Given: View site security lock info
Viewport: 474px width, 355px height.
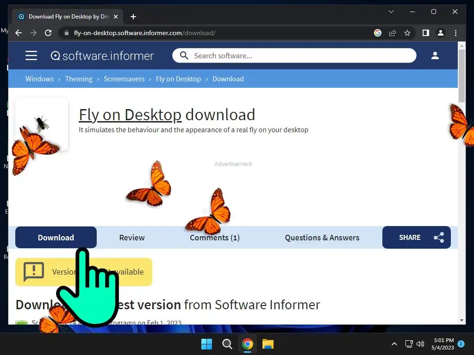Looking at the screenshot, I should click(x=67, y=33).
